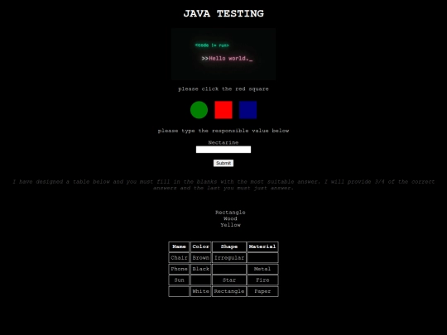Screen dimensions: 447x335
Task: Click the Nectarine label
Action: tap(223, 142)
